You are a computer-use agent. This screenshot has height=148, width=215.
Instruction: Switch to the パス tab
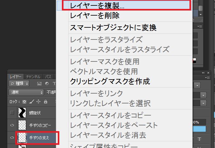click(48, 77)
